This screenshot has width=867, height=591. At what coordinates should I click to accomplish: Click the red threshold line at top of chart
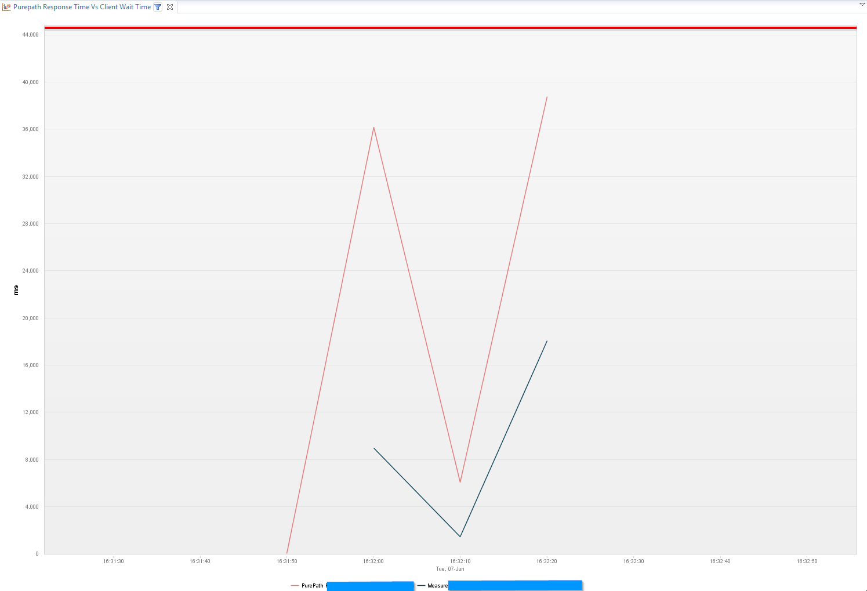pyautogui.click(x=451, y=28)
